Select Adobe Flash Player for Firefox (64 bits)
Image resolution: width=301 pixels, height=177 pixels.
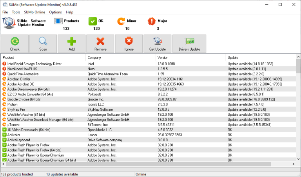coord(34,150)
